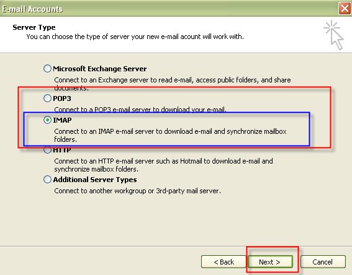Pick the HTTP radio button
The width and height of the screenshot is (352, 275).
click(47, 150)
